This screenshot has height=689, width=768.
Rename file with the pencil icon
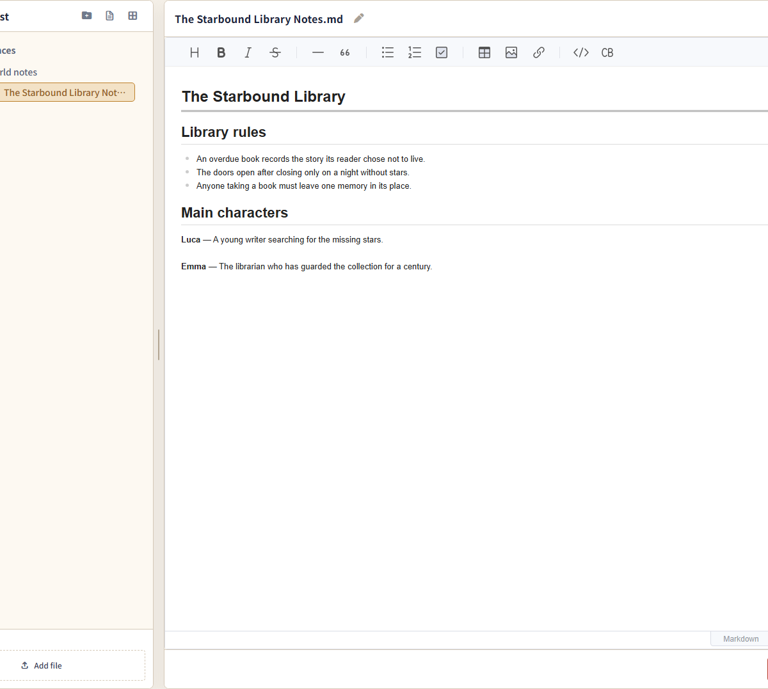click(x=359, y=19)
